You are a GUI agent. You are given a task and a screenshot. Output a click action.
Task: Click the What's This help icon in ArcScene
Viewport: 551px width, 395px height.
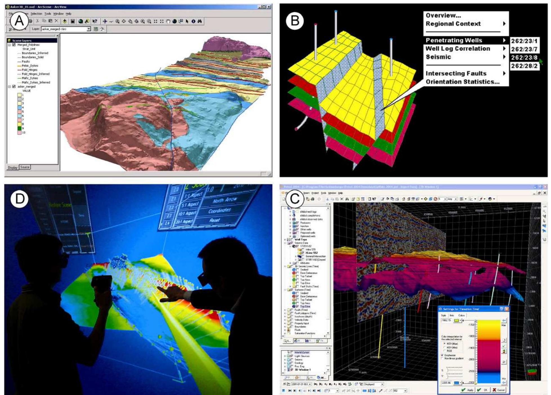(95, 21)
